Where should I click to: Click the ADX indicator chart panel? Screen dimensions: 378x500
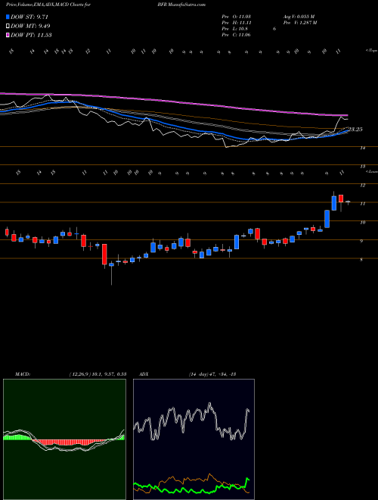pos(194,439)
